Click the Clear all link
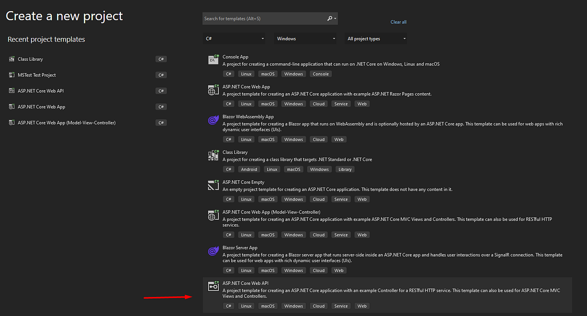Viewport: 587px width, 316px height. click(398, 22)
